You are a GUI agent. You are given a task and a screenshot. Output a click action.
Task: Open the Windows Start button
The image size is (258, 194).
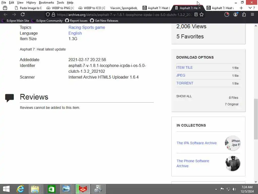(x=6, y=189)
